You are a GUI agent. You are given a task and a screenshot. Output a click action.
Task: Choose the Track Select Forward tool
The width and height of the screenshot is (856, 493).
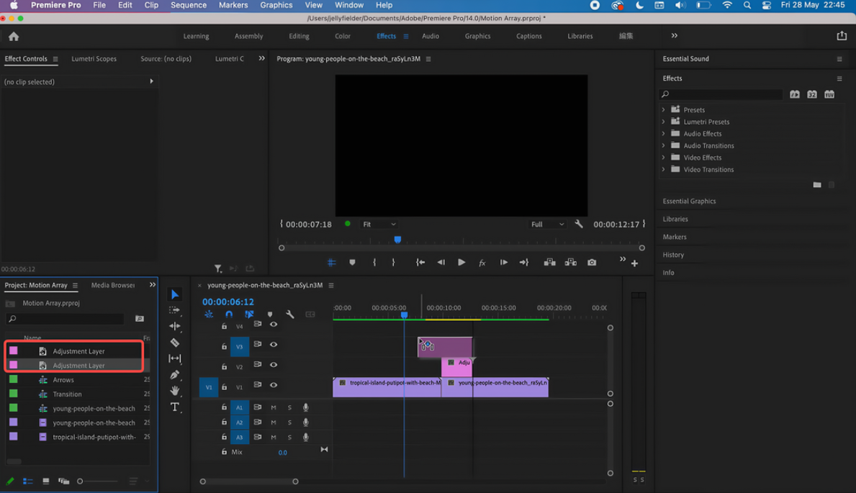175,310
